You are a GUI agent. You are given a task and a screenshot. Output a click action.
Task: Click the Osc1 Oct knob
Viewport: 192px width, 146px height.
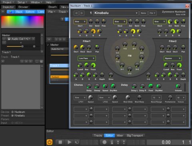point(91,21)
